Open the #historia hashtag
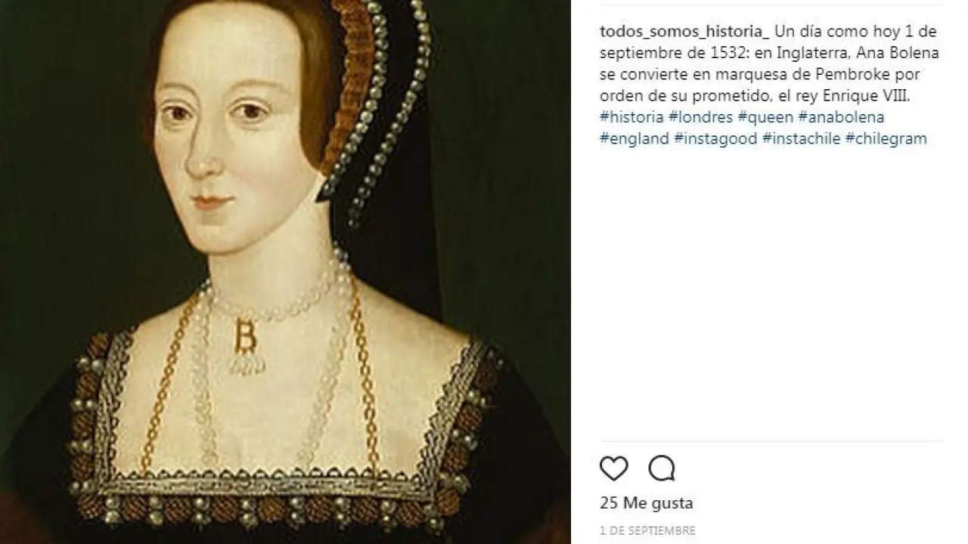Viewport: 968px width, 544px height. point(631,117)
